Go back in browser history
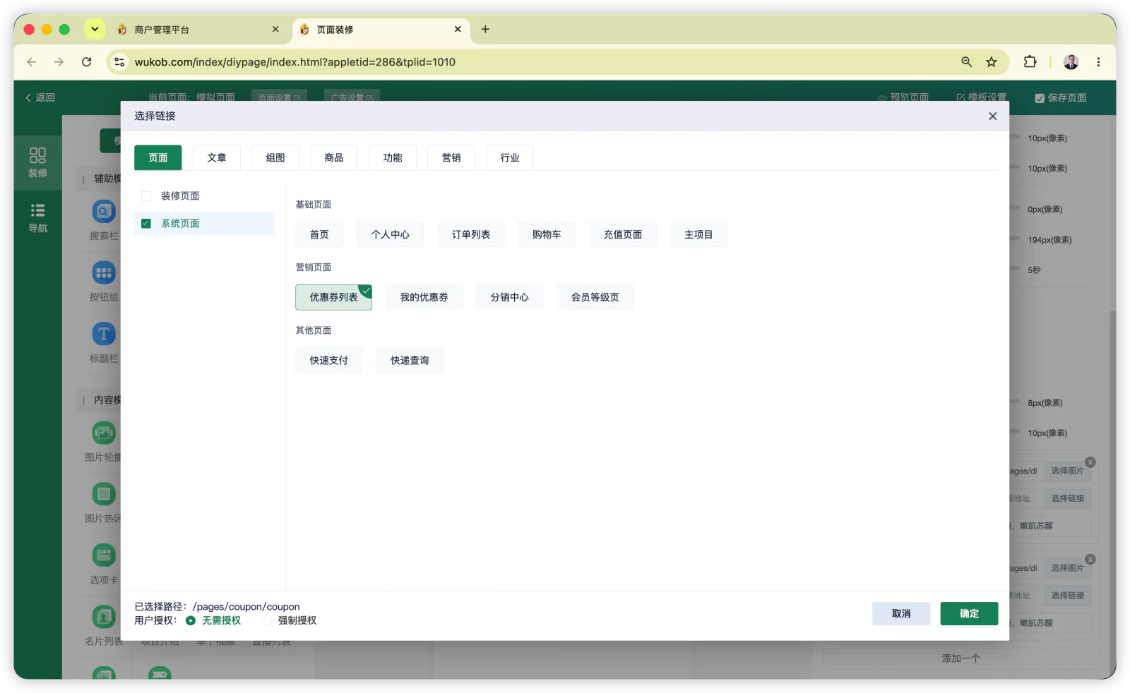The image size is (1130, 693). click(x=31, y=62)
